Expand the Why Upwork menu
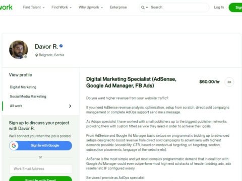Viewport: 242px width, 181px height. pos(91,8)
